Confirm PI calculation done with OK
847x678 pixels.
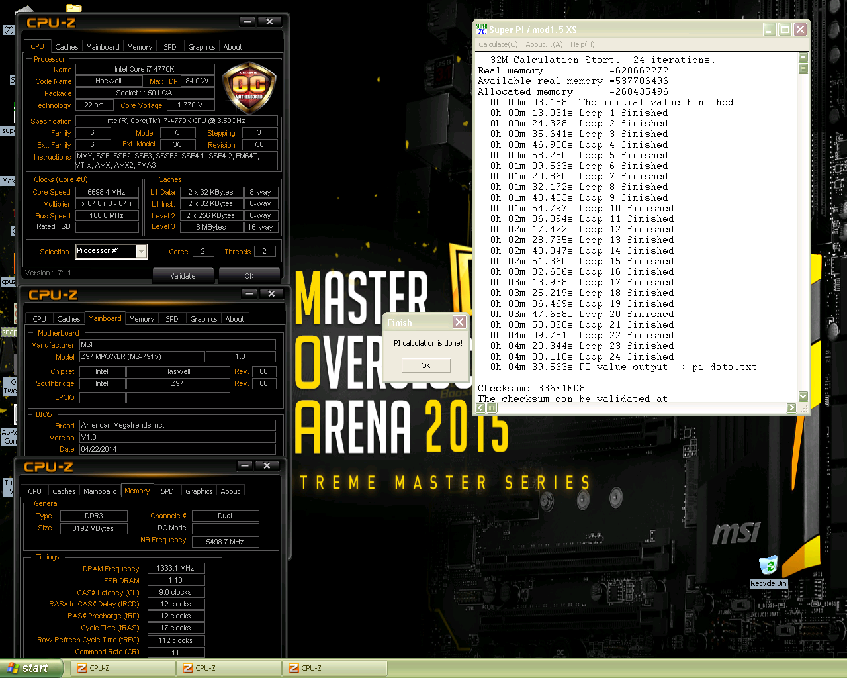coord(425,365)
